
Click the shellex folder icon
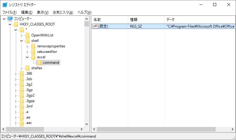(x=27, y=68)
